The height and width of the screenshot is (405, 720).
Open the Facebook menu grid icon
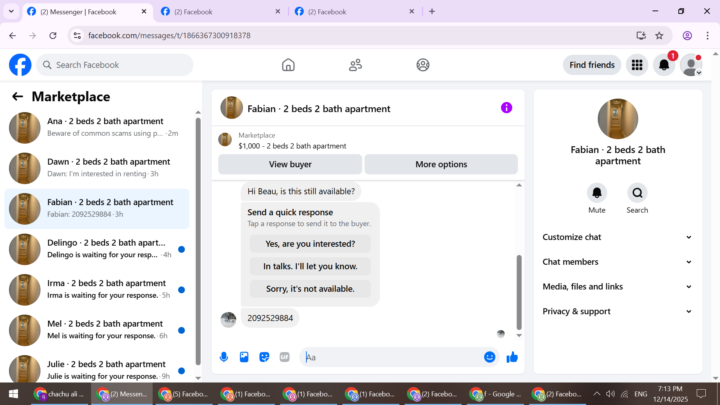(x=637, y=65)
